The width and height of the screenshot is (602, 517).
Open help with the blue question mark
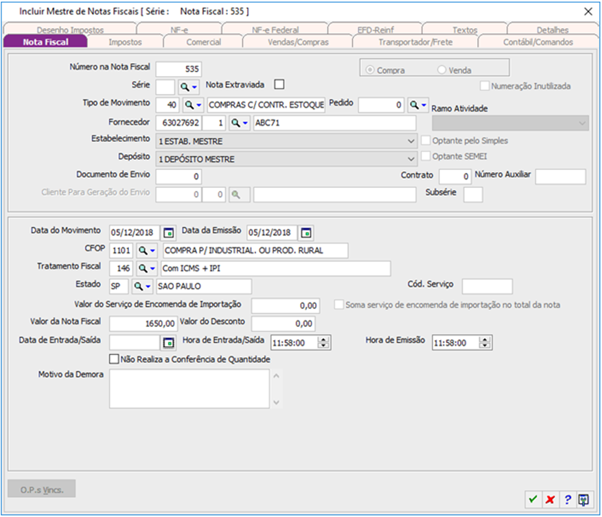tap(568, 499)
